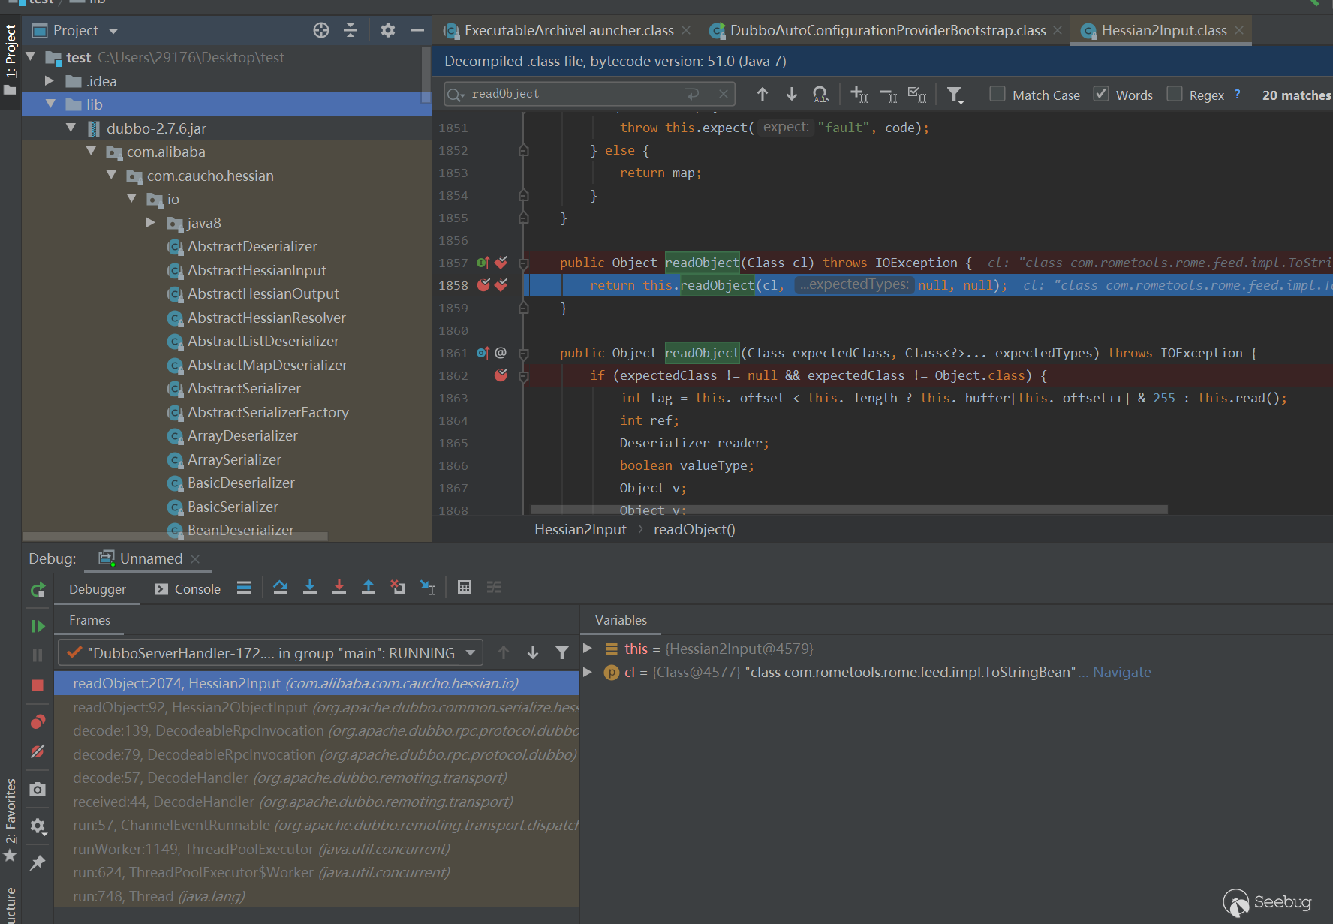Click the Step Over debugger icon

(281, 588)
